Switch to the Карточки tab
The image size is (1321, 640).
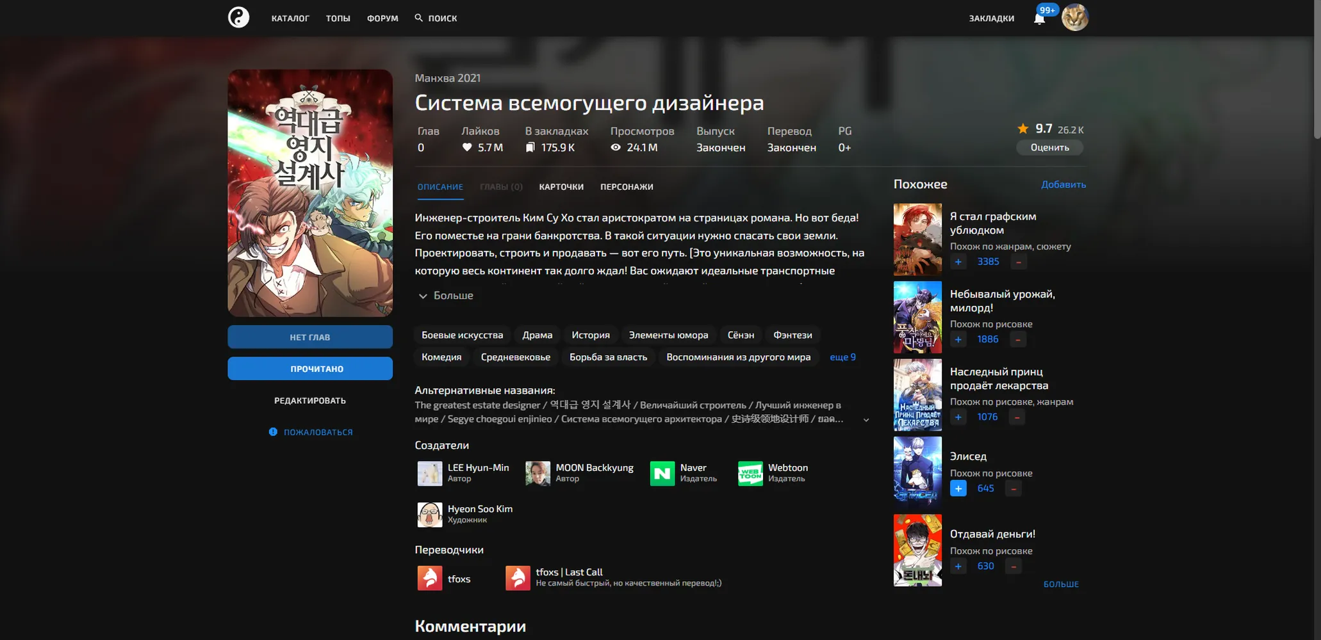click(561, 187)
